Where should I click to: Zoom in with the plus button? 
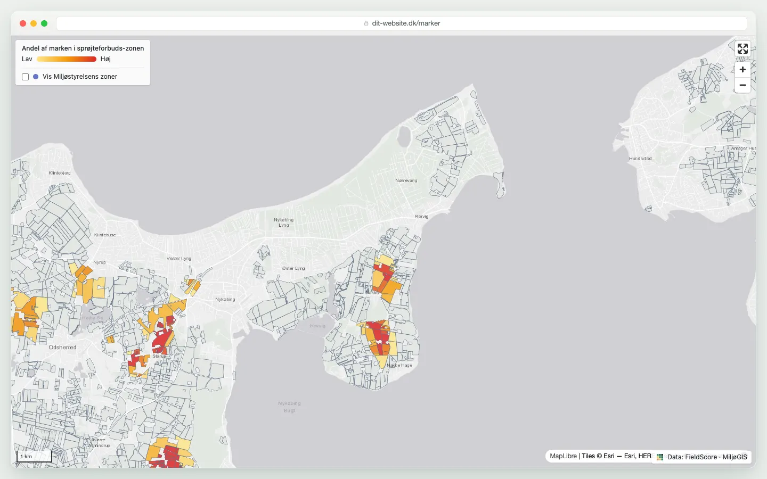point(742,70)
